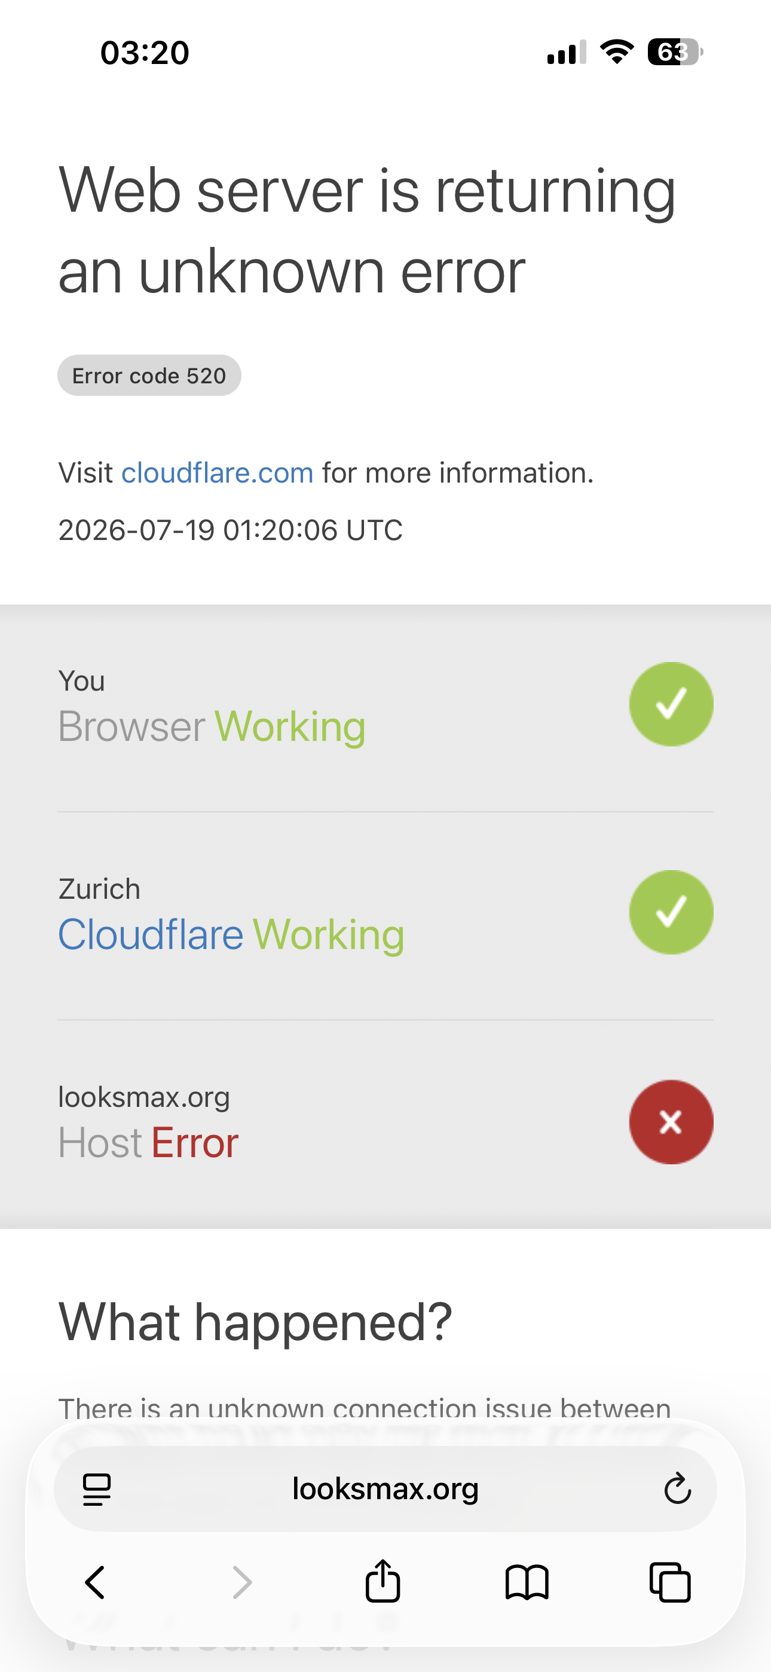Tap the red Host Error X icon
The height and width of the screenshot is (1672, 771).
(x=671, y=1122)
